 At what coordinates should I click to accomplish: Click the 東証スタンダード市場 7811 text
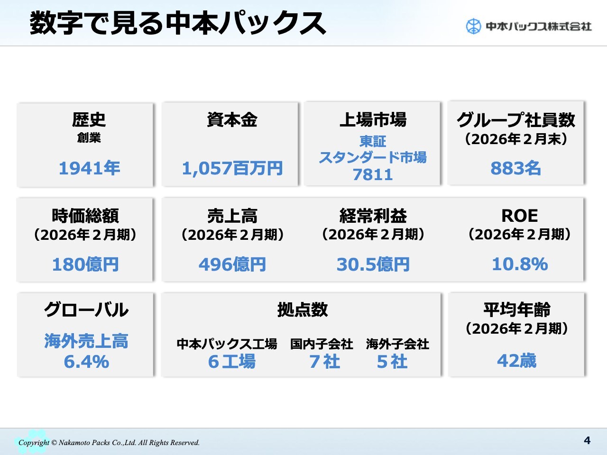click(x=373, y=158)
